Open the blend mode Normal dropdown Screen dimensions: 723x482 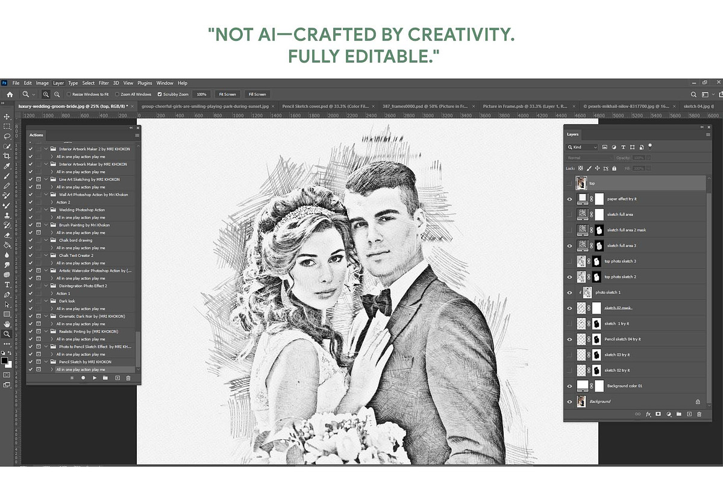coord(589,158)
